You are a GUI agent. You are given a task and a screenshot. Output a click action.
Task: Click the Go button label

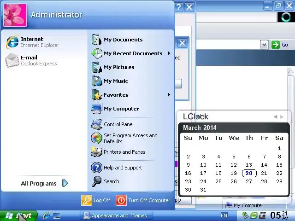tap(285, 45)
